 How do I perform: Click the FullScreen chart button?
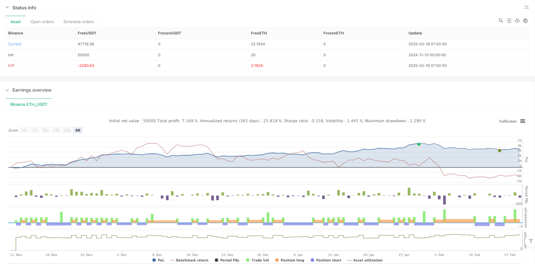pyautogui.click(x=508, y=121)
